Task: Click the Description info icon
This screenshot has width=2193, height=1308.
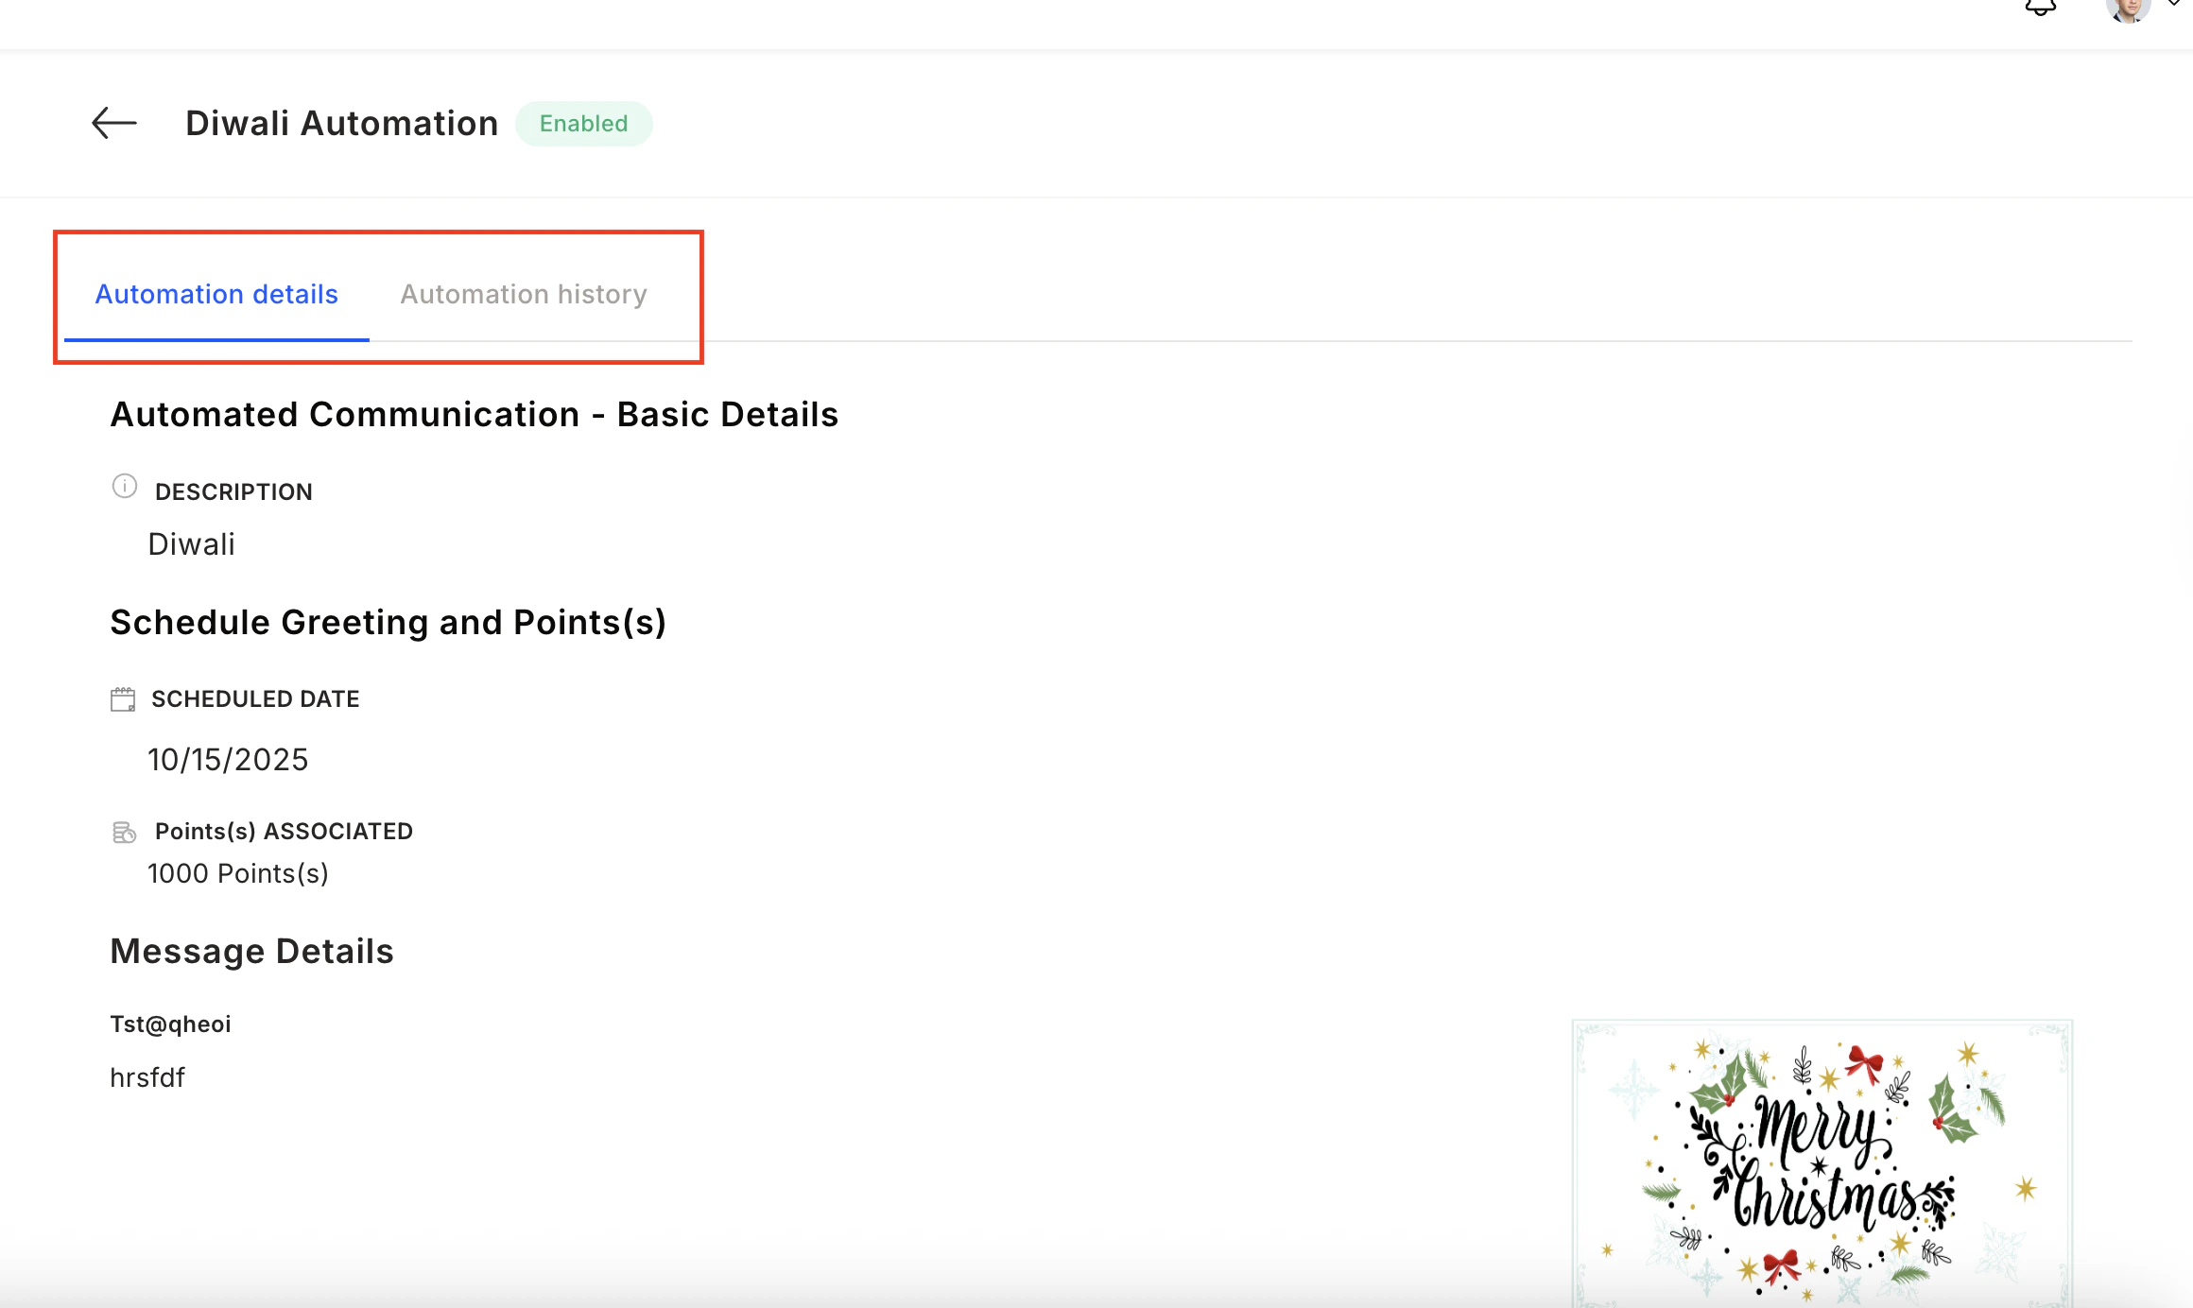Action: click(x=125, y=487)
